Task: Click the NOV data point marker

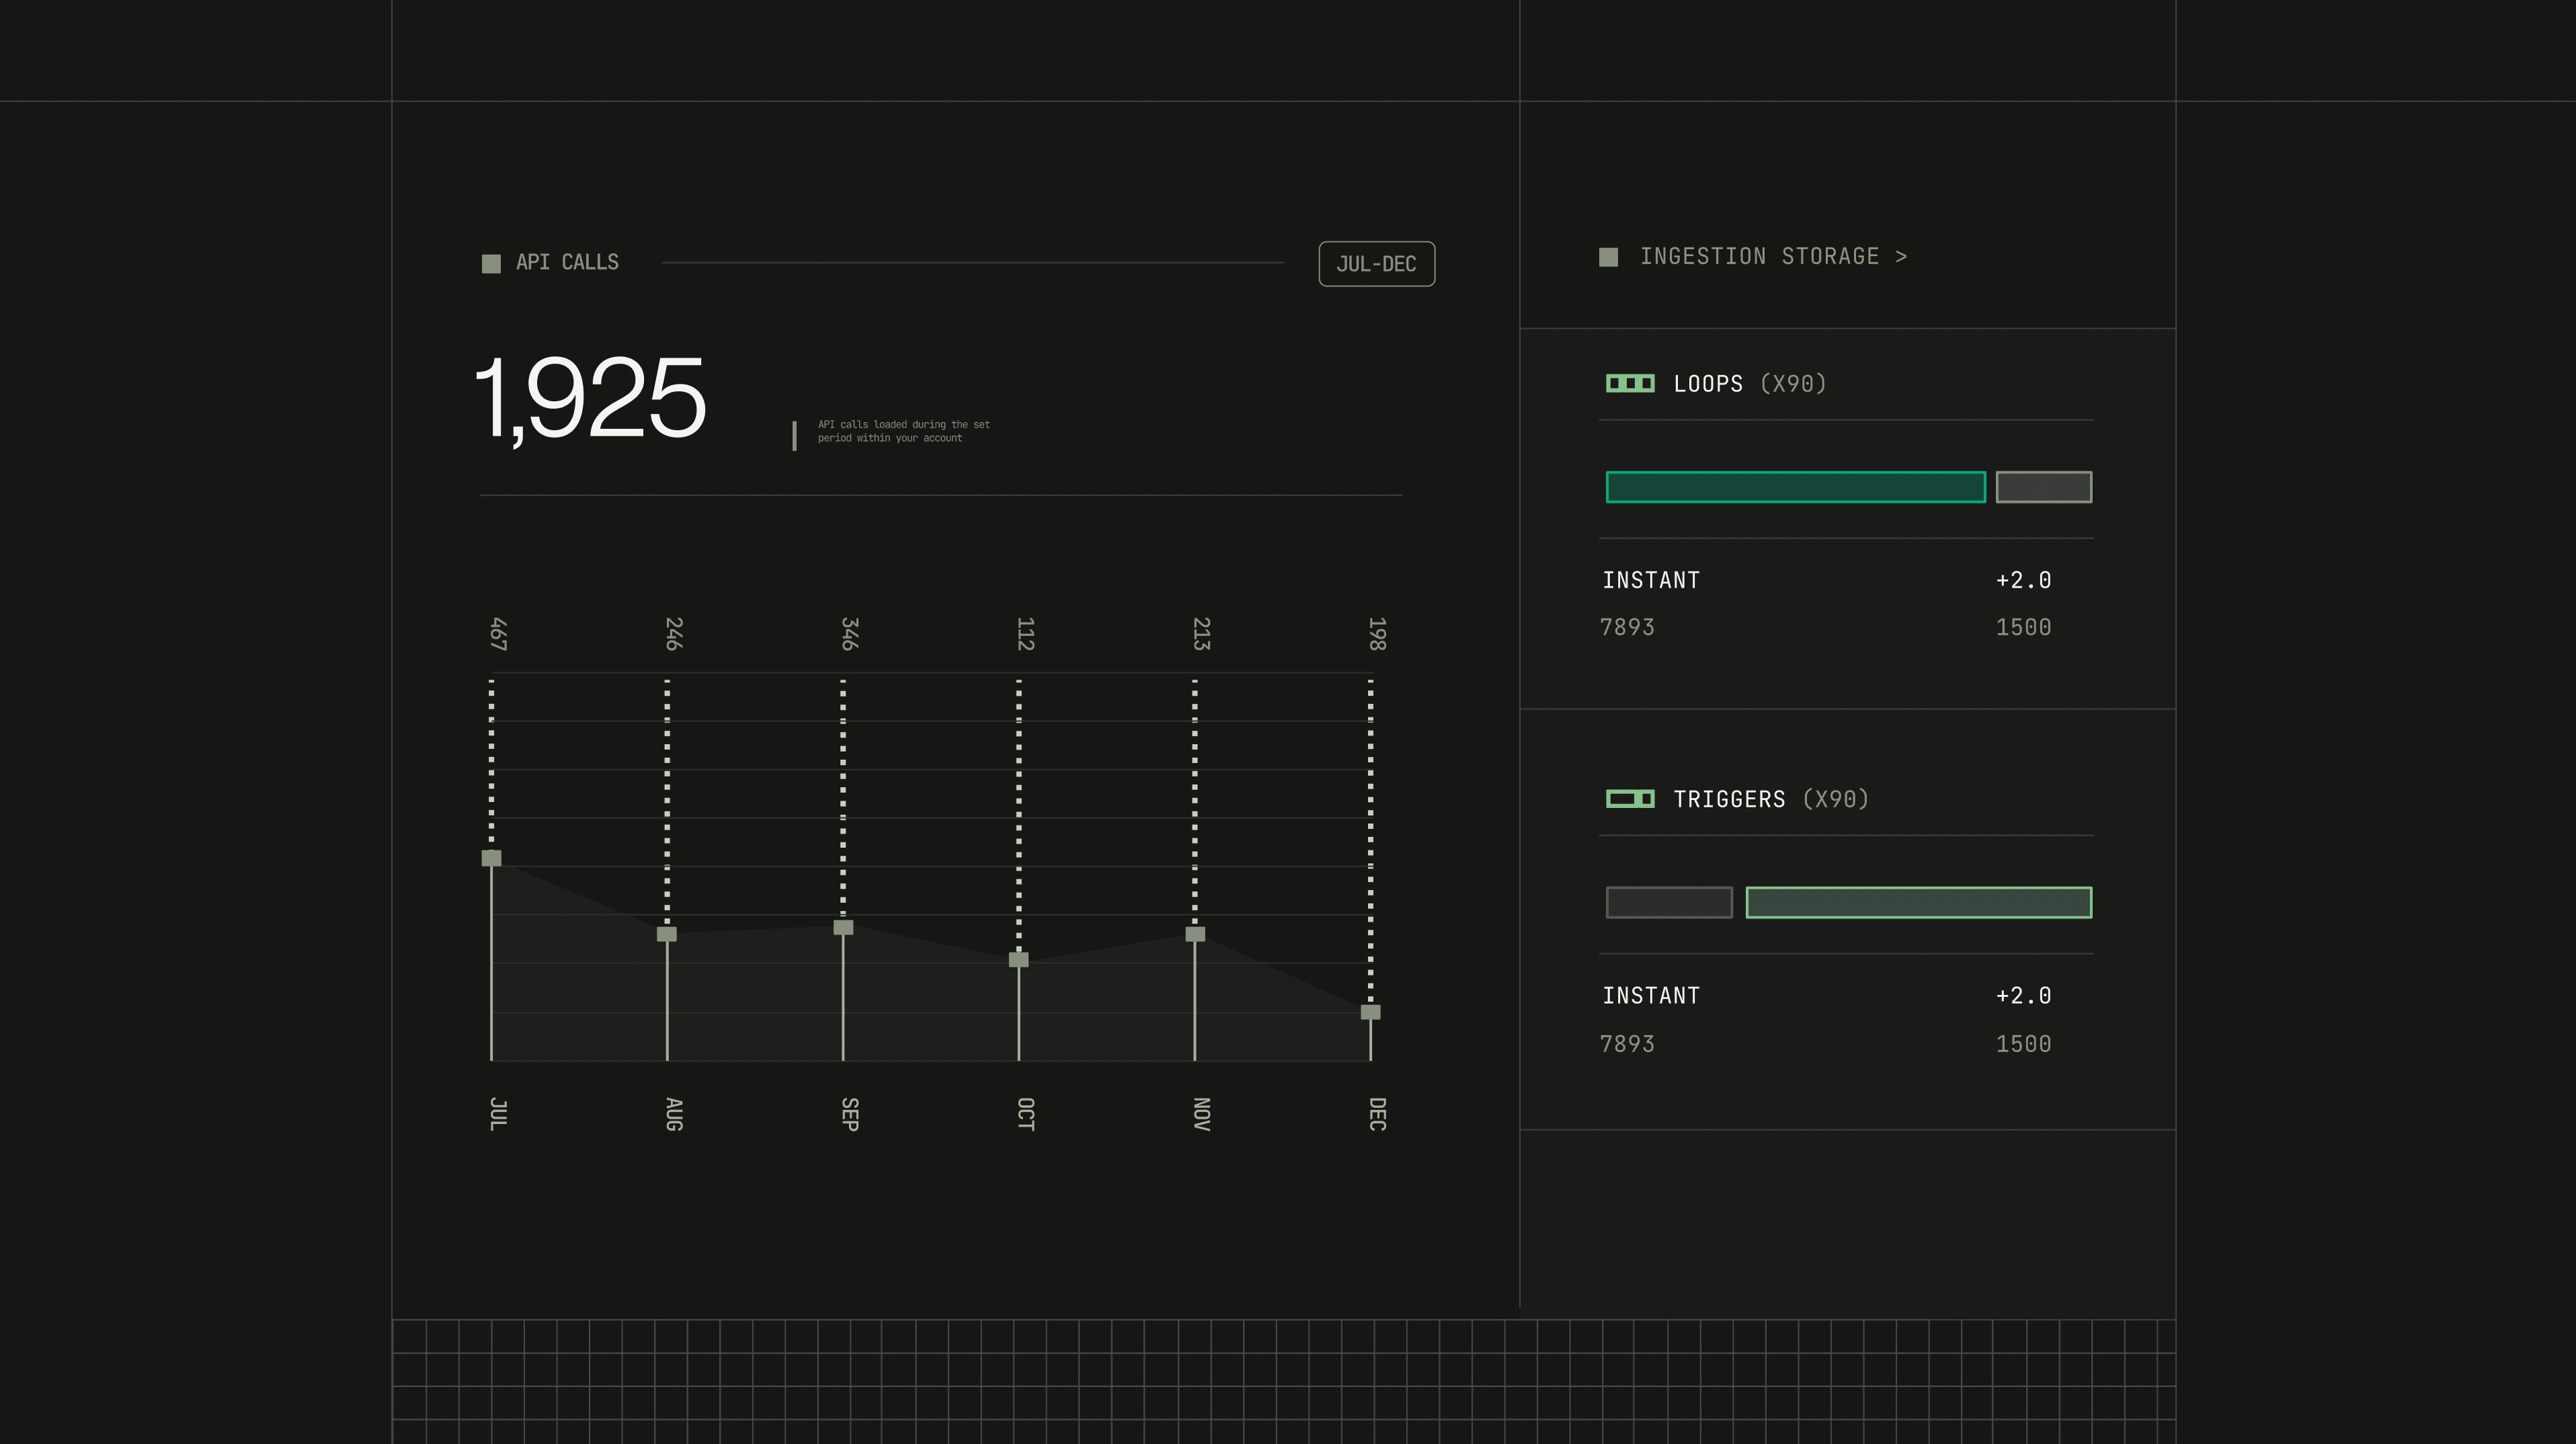Action: point(1195,934)
